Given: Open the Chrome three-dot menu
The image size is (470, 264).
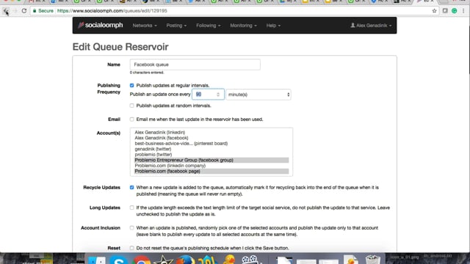Looking at the screenshot, I should tap(463, 11).
